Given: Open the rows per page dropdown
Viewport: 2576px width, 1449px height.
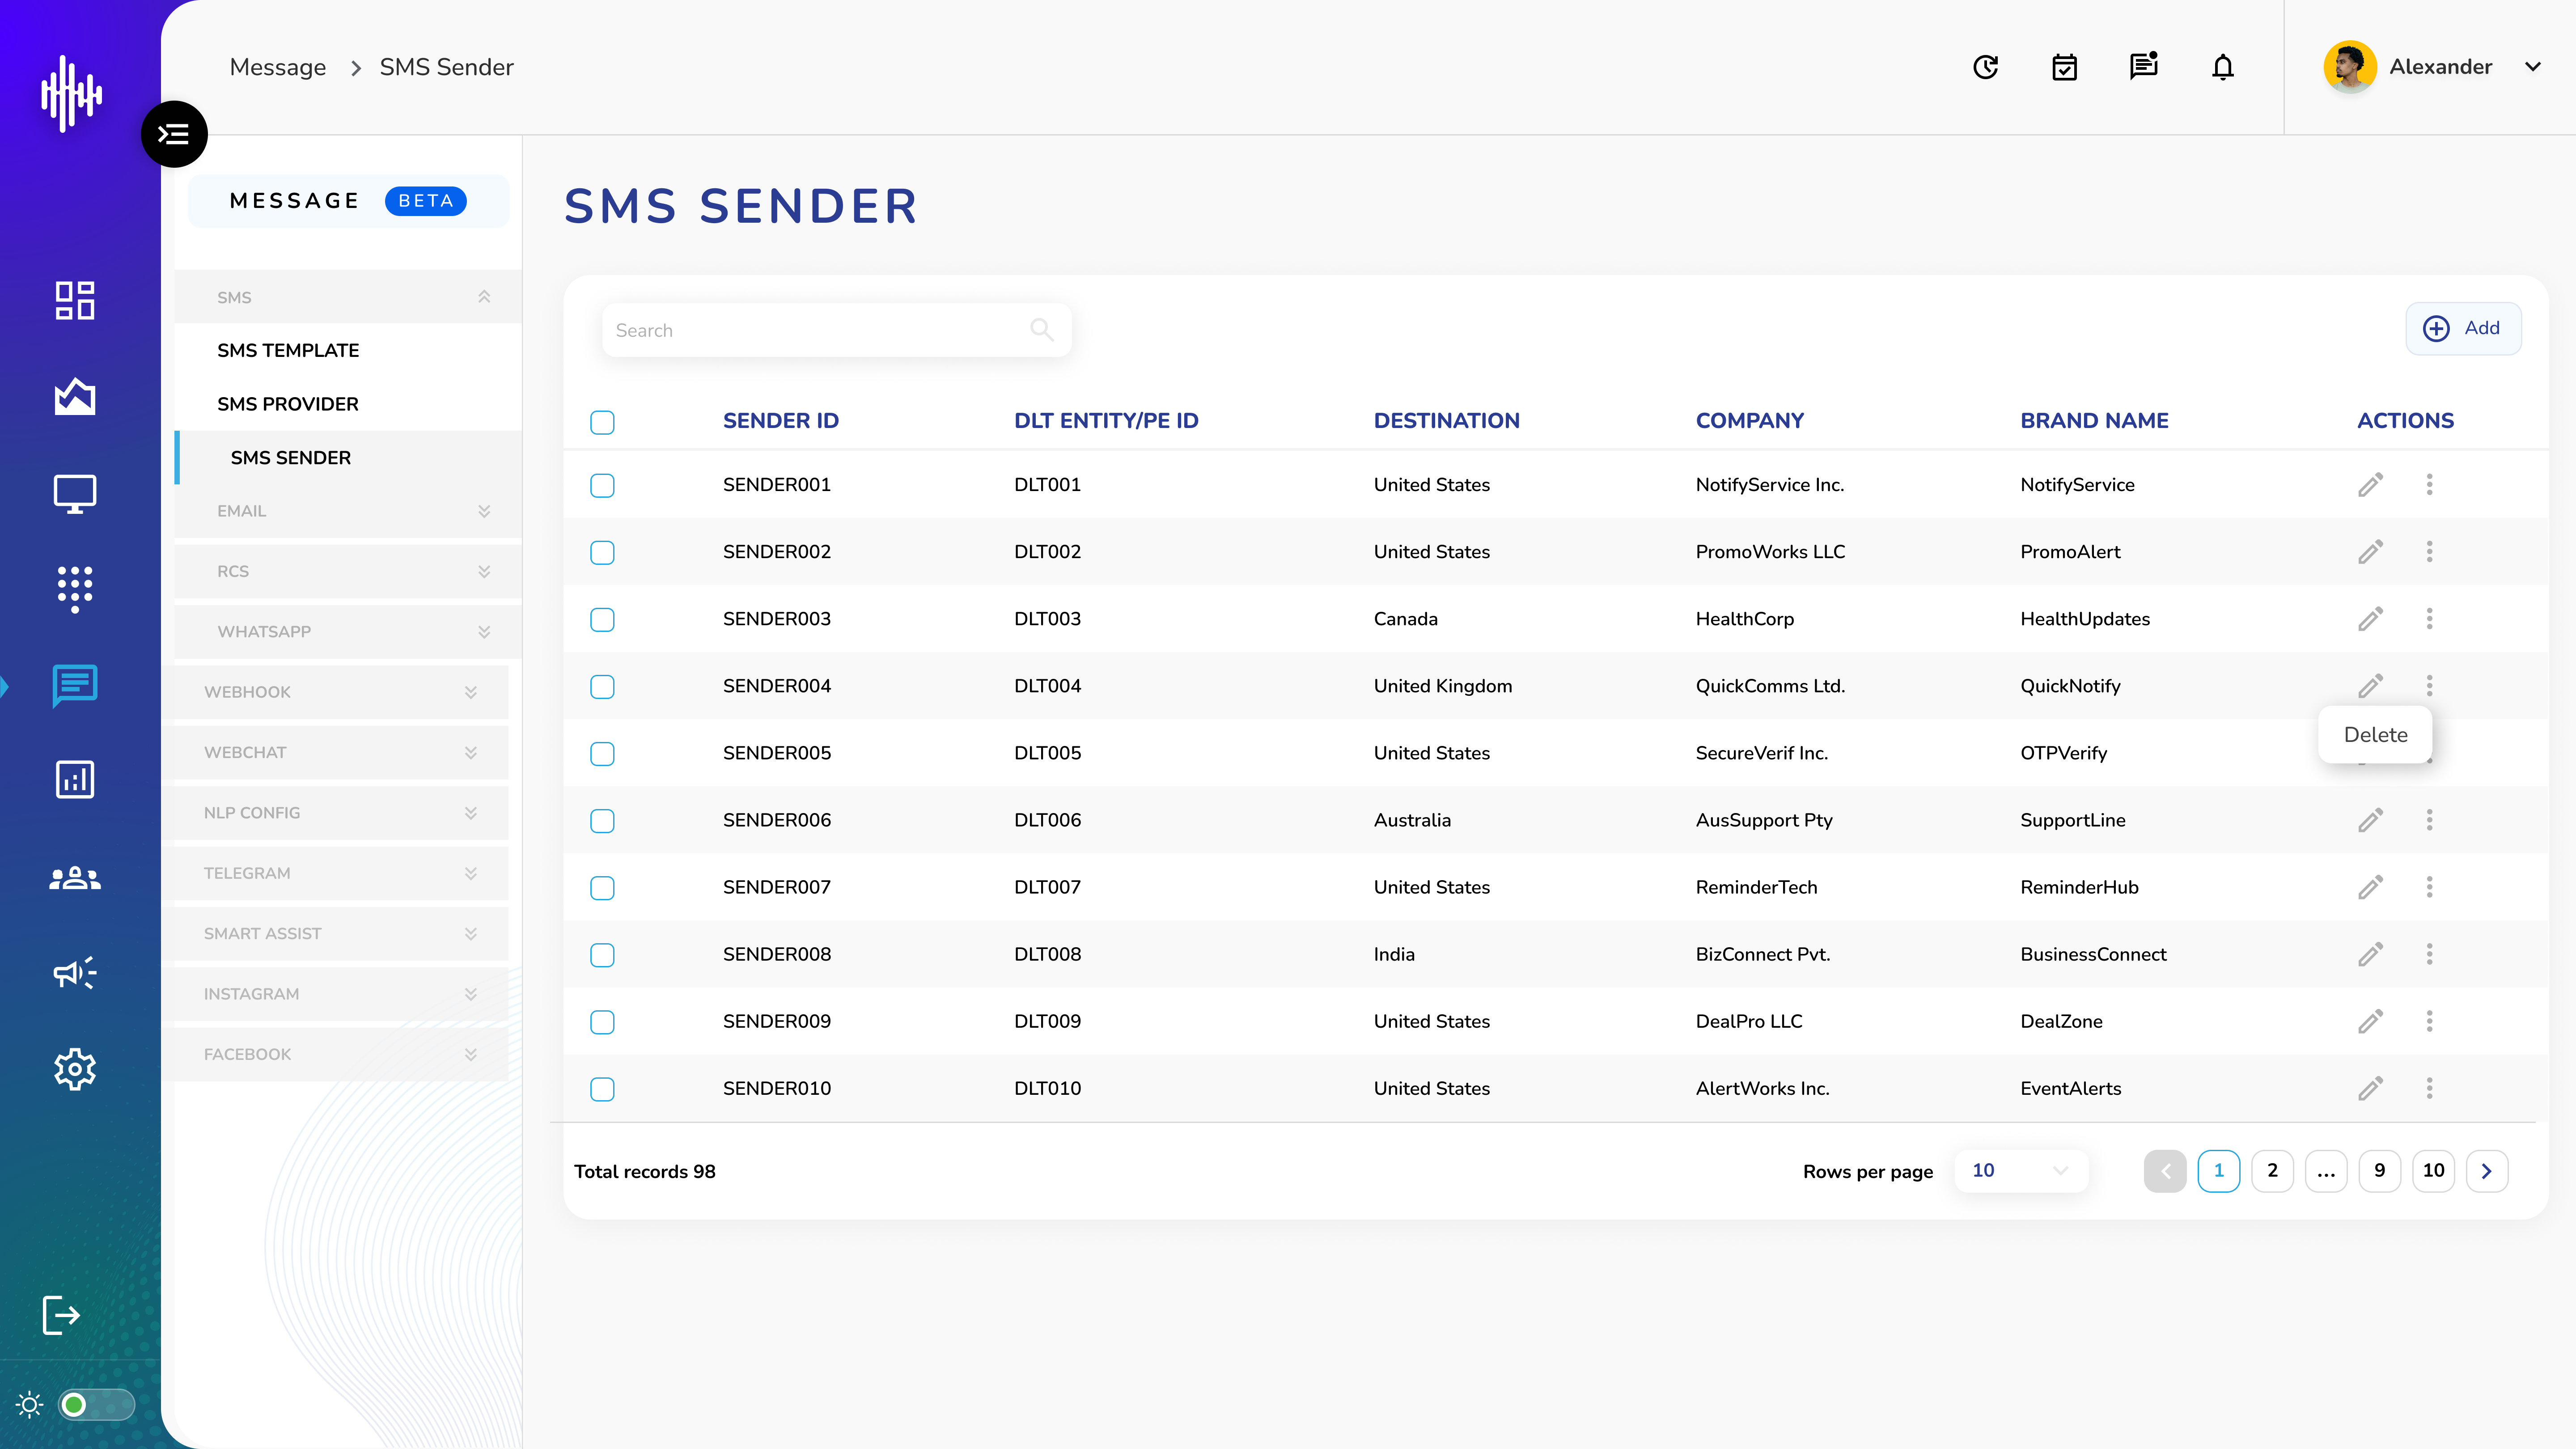Looking at the screenshot, I should (x=2021, y=1170).
